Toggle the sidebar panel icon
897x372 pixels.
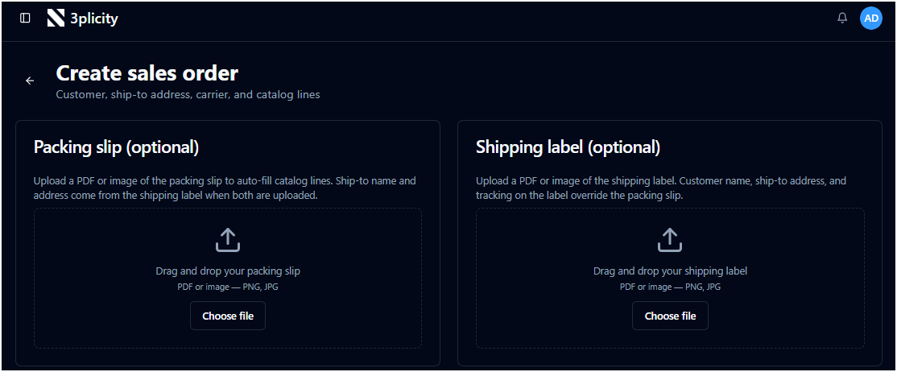25,19
